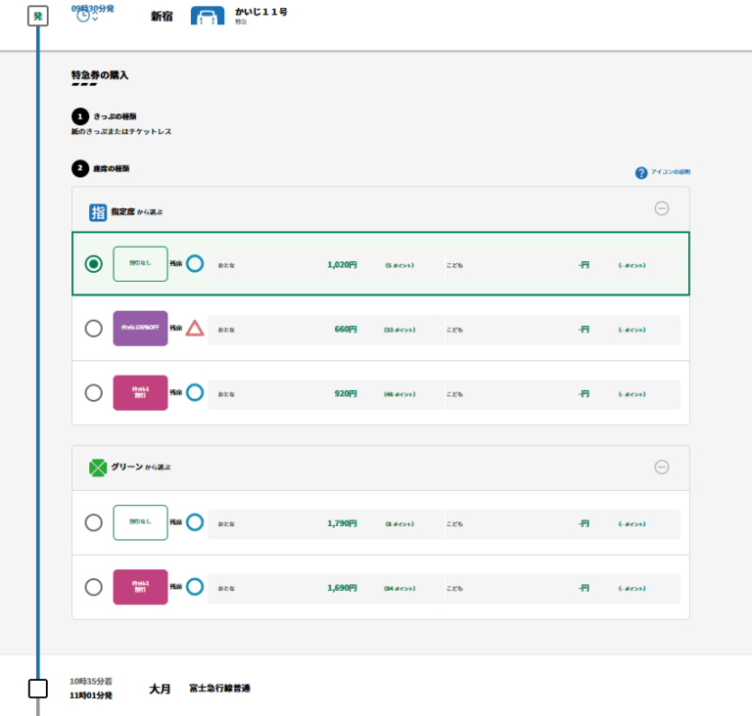The width and height of the screenshot is (752, 716).
Task: Click the square marker at 大月 station
Action: click(x=37, y=689)
